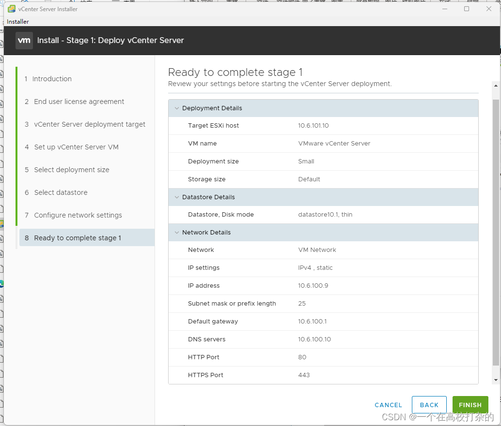This screenshot has width=501, height=426.
Task: Click the DNS servers value 10.6.100.10
Action: pos(314,339)
